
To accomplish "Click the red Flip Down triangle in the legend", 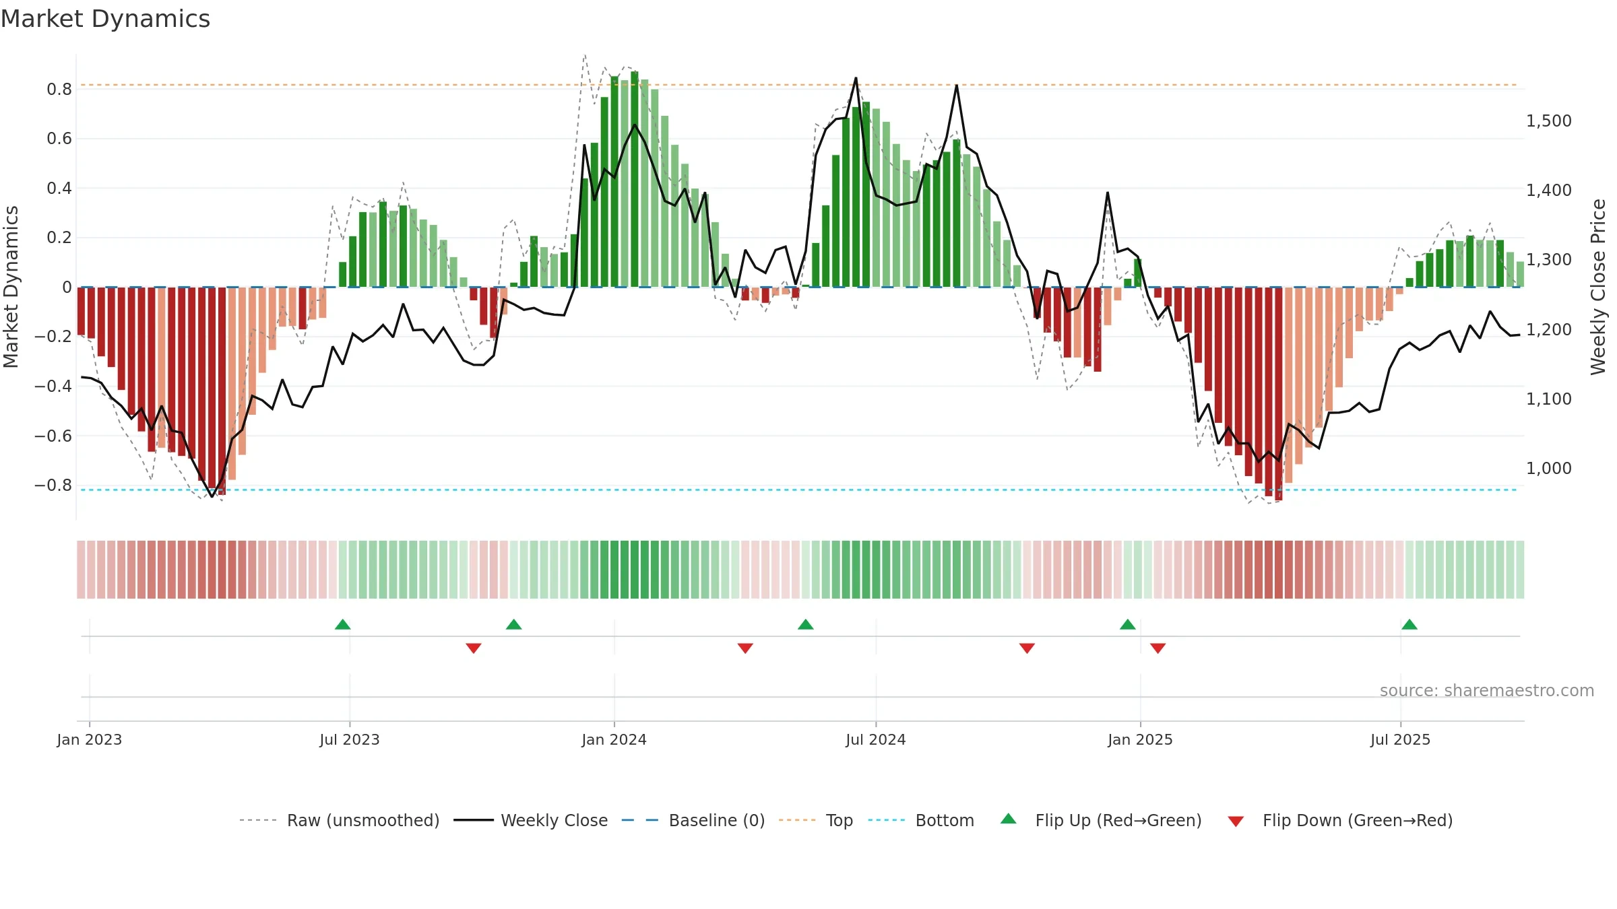I will point(1236,821).
